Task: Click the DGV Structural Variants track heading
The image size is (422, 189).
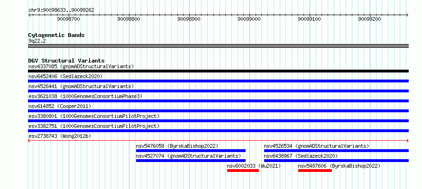Action: tap(66, 61)
